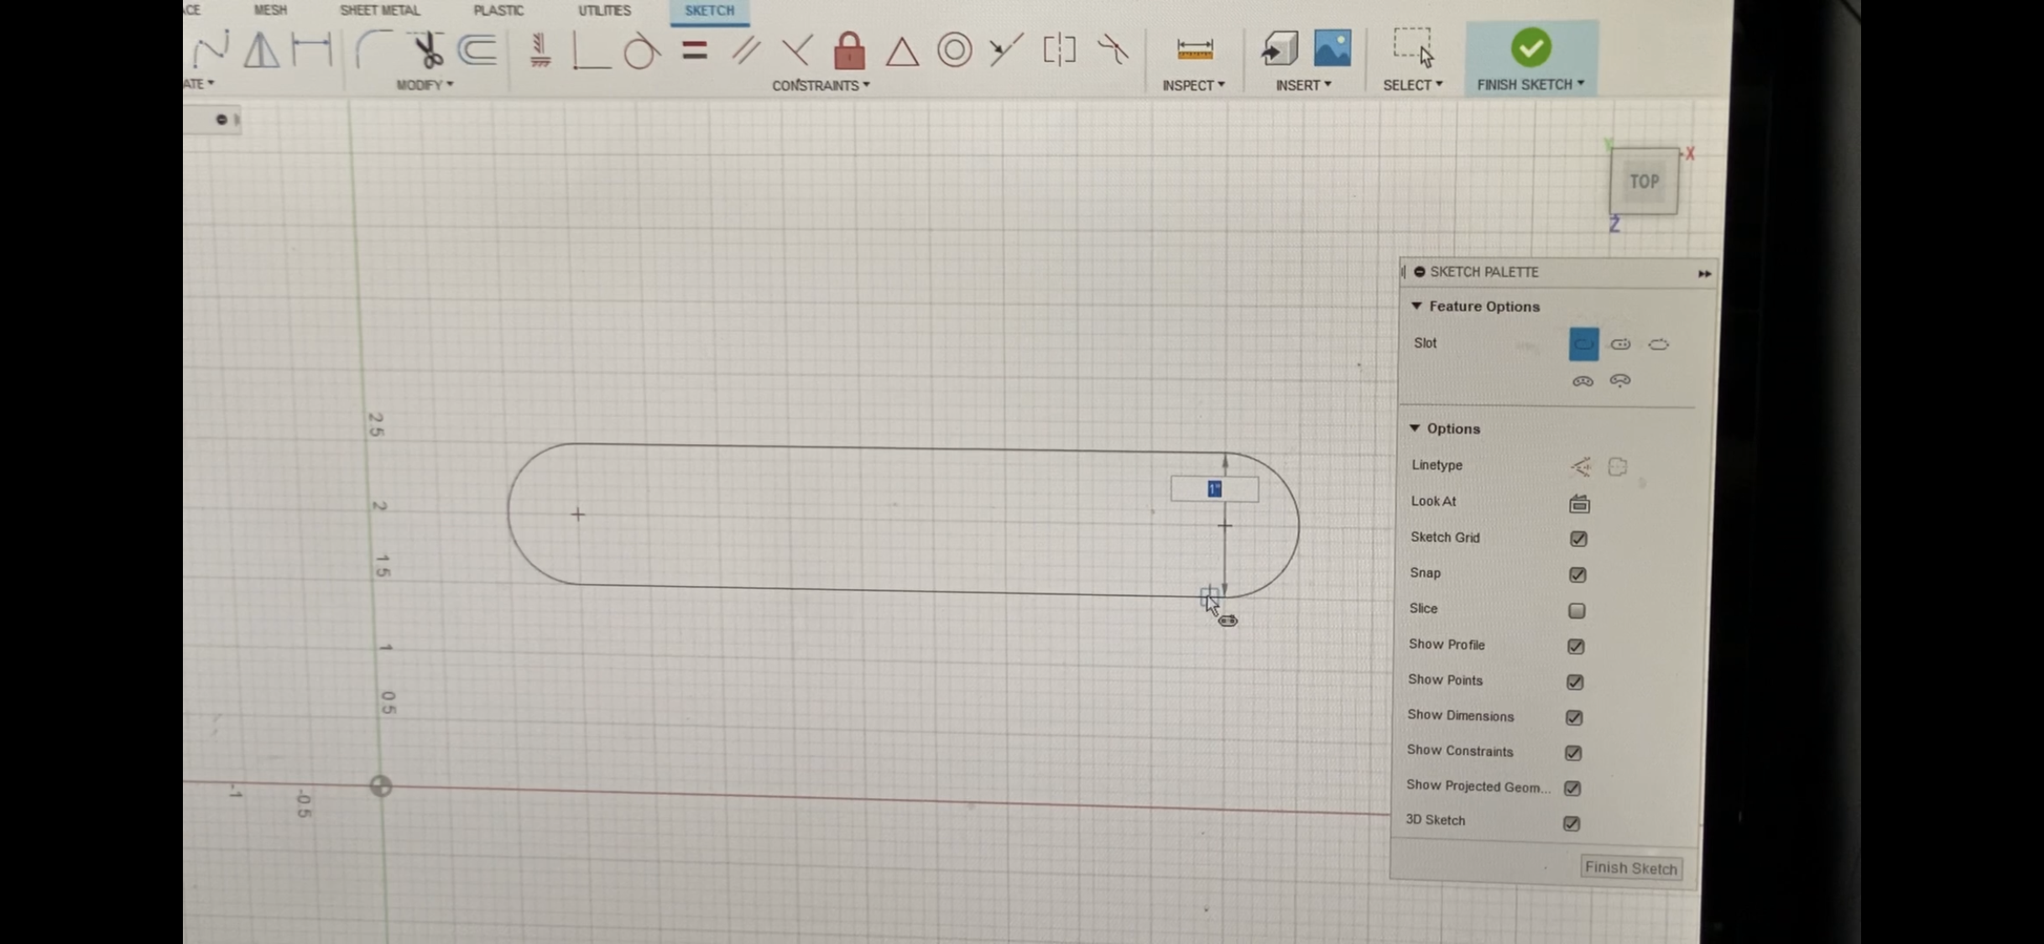
Task: Open the MODIFY dropdown menu
Action: click(x=424, y=85)
